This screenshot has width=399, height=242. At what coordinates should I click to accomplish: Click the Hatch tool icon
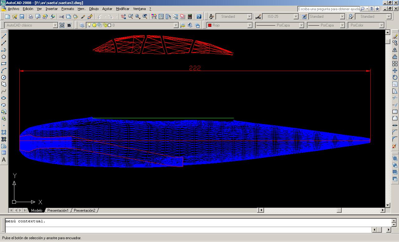pos(4,132)
